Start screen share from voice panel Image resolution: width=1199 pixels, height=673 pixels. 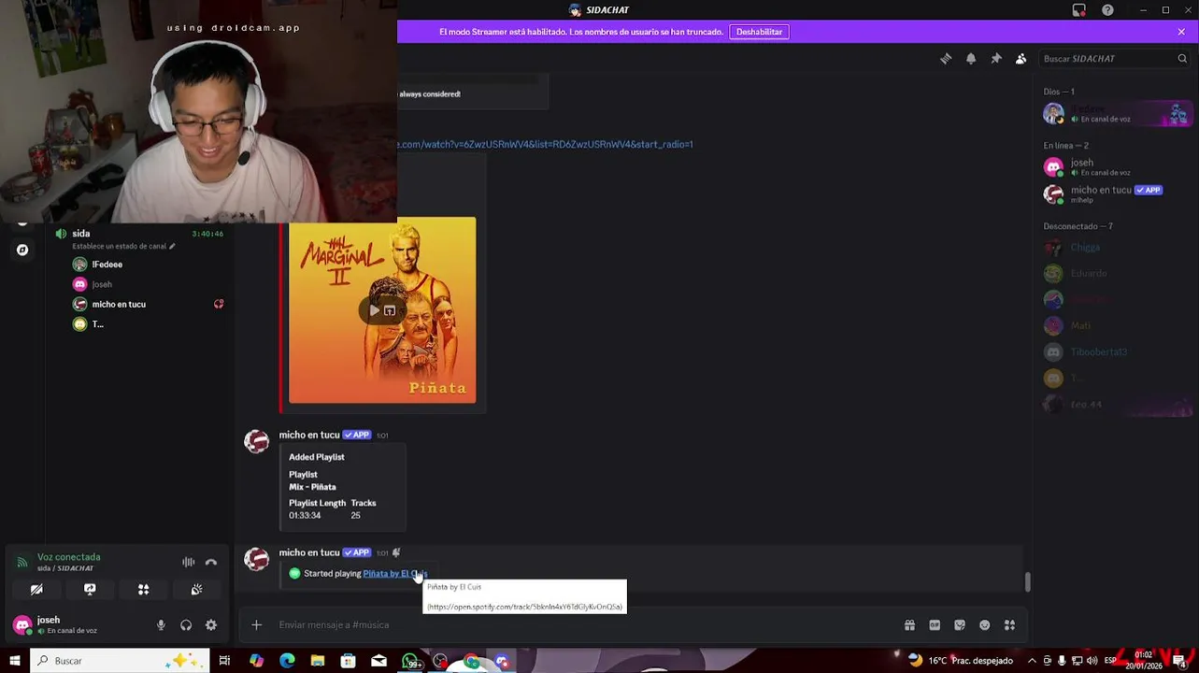pyautogui.click(x=90, y=590)
